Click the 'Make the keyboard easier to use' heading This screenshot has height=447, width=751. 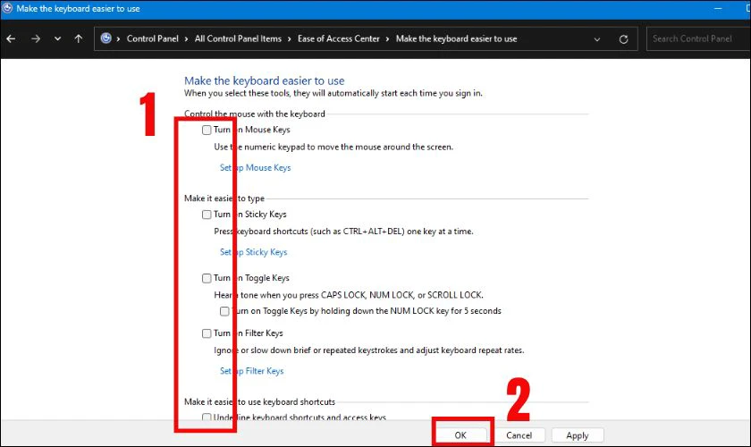(x=265, y=80)
